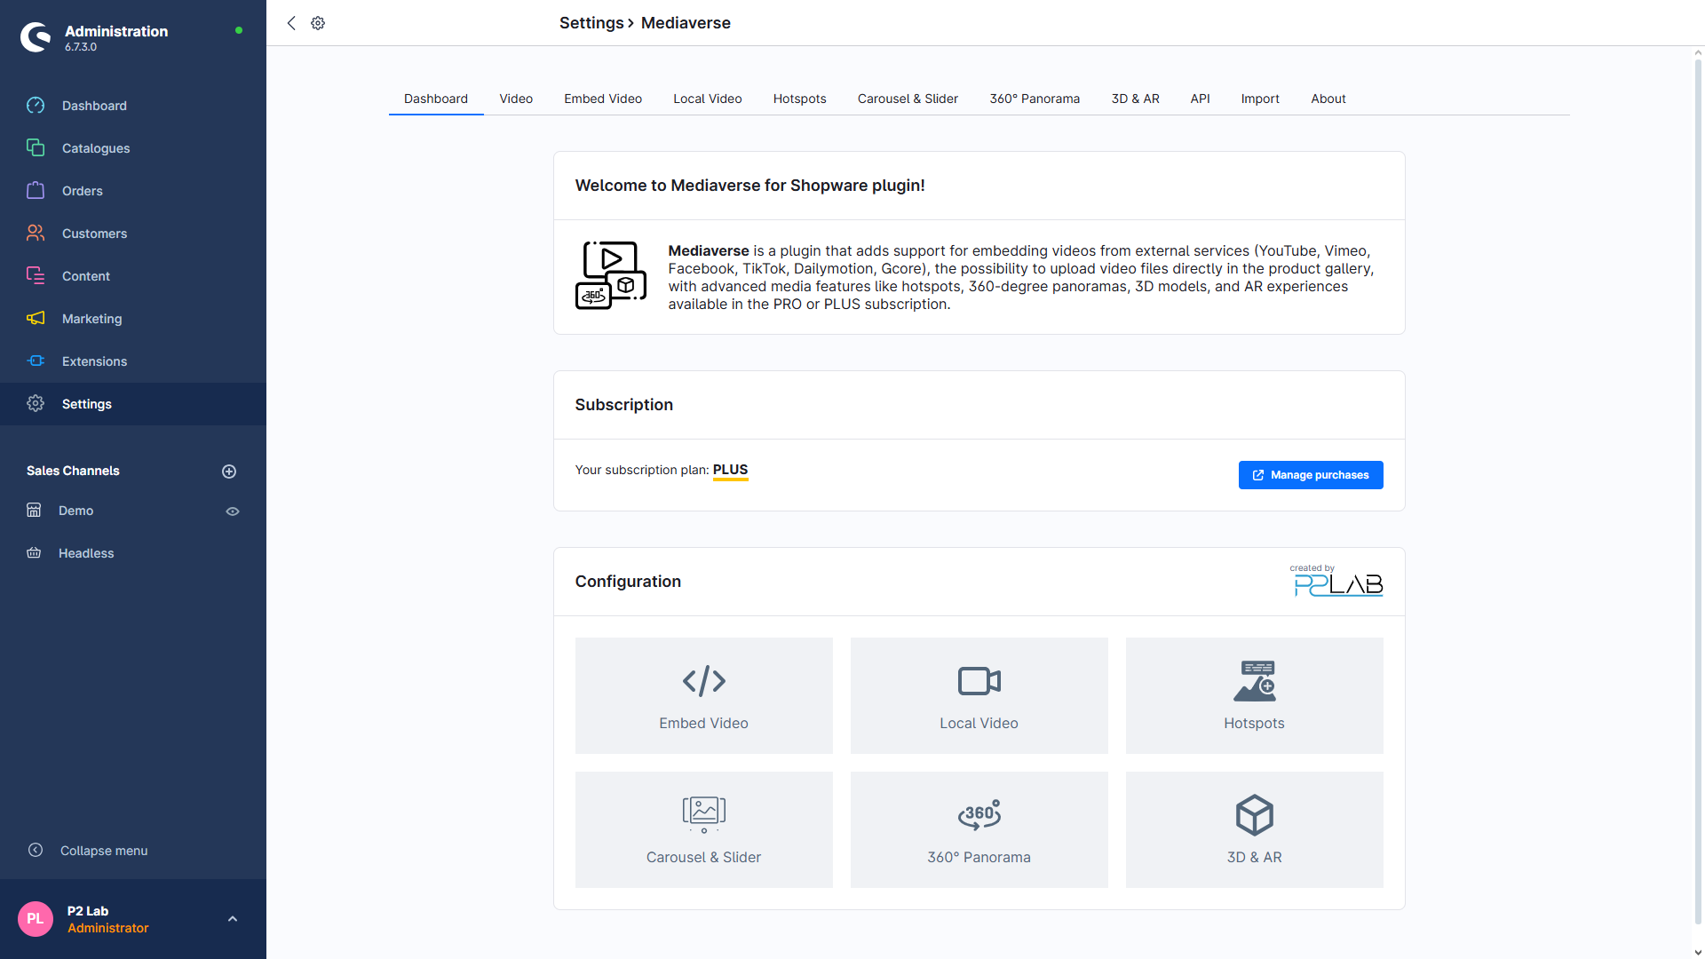Add a new sales channel

229,472
